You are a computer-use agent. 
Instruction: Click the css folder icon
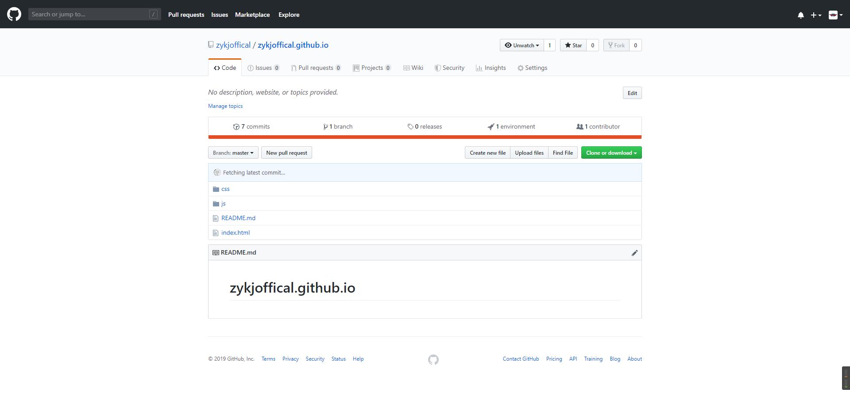pyautogui.click(x=216, y=189)
